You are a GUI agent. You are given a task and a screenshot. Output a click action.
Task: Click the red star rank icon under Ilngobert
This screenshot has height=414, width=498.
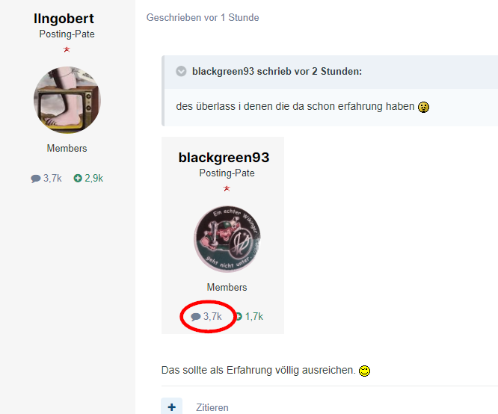[67, 49]
